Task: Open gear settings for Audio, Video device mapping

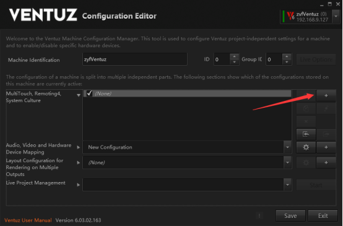Action: pos(306,147)
